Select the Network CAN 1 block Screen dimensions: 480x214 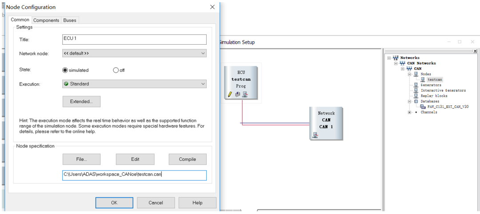pyautogui.click(x=326, y=123)
